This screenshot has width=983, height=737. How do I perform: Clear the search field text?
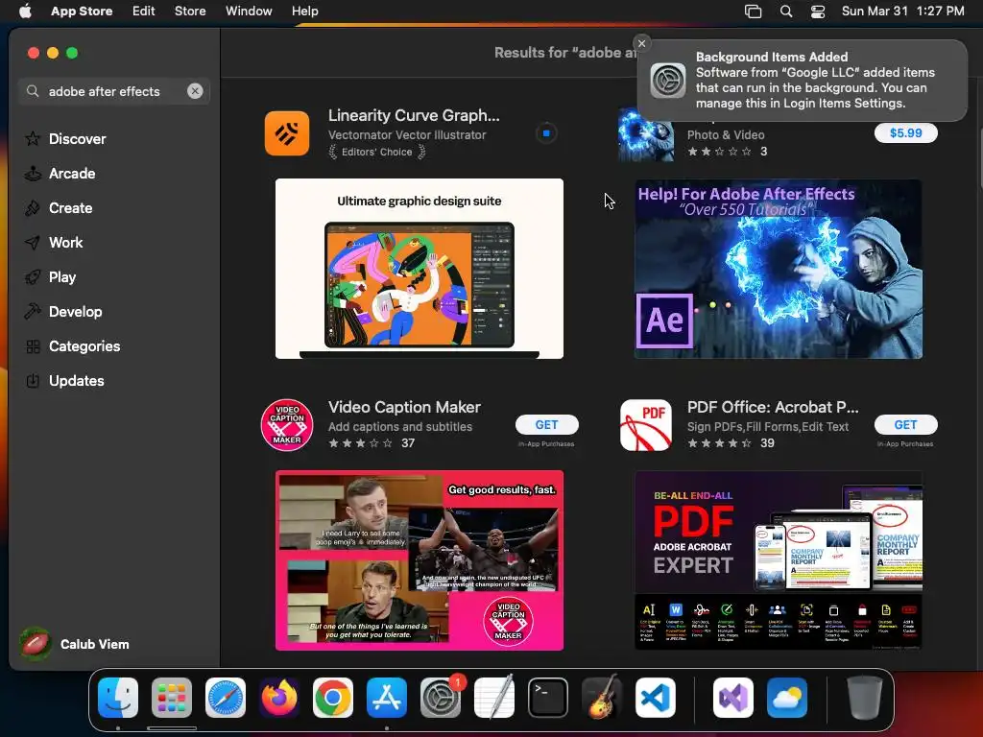(x=195, y=91)
